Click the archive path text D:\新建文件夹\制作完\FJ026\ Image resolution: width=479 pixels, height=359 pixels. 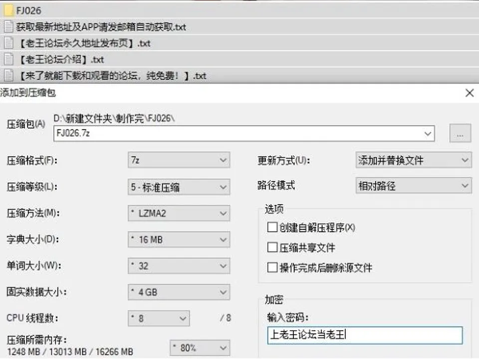[114, 118]
